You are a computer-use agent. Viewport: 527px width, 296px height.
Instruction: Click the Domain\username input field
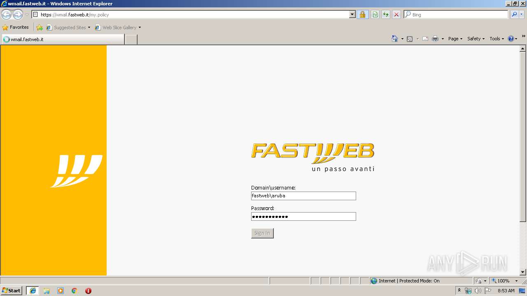click(x=303, y=196)
